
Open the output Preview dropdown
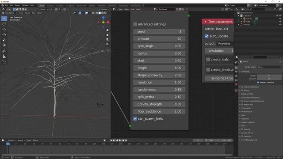(x=226, y=44)
